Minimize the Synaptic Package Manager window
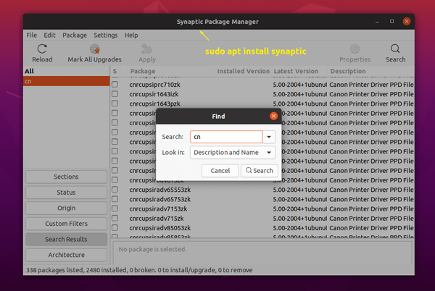 377,22
